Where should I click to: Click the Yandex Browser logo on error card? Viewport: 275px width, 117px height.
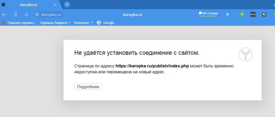[x=245, y=54]
